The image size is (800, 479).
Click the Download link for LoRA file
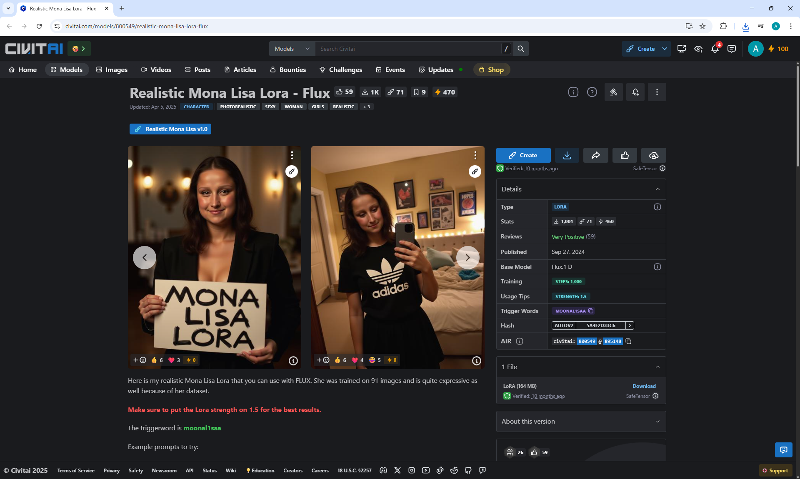644,386
